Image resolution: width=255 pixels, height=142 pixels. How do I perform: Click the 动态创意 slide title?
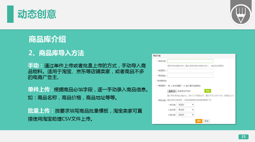point(37,14)
